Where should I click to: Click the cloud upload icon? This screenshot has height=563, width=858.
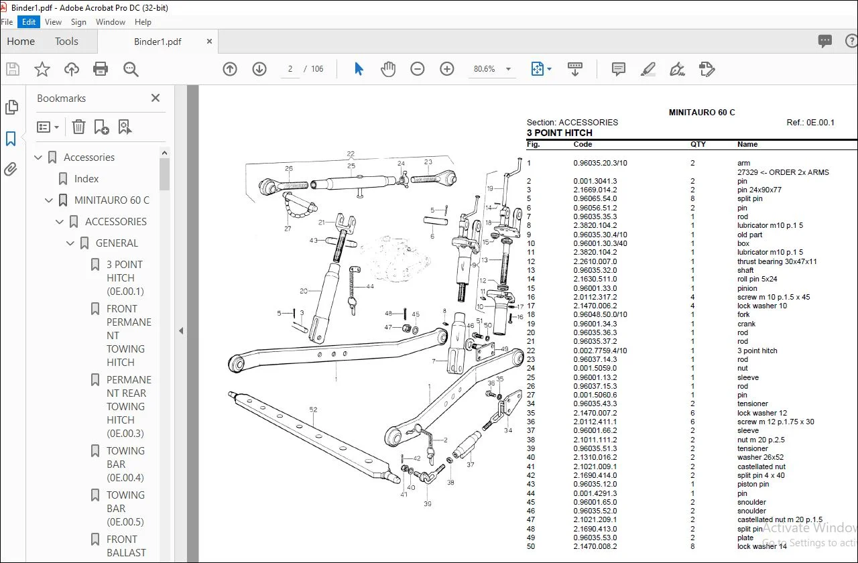coord(72,69)
